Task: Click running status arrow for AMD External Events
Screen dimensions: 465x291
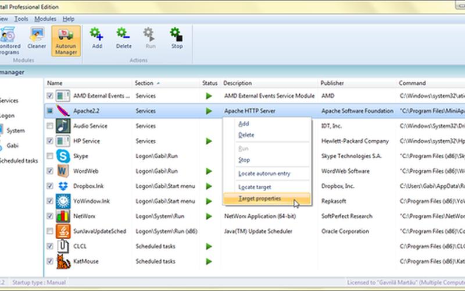Action: (209, 96)
